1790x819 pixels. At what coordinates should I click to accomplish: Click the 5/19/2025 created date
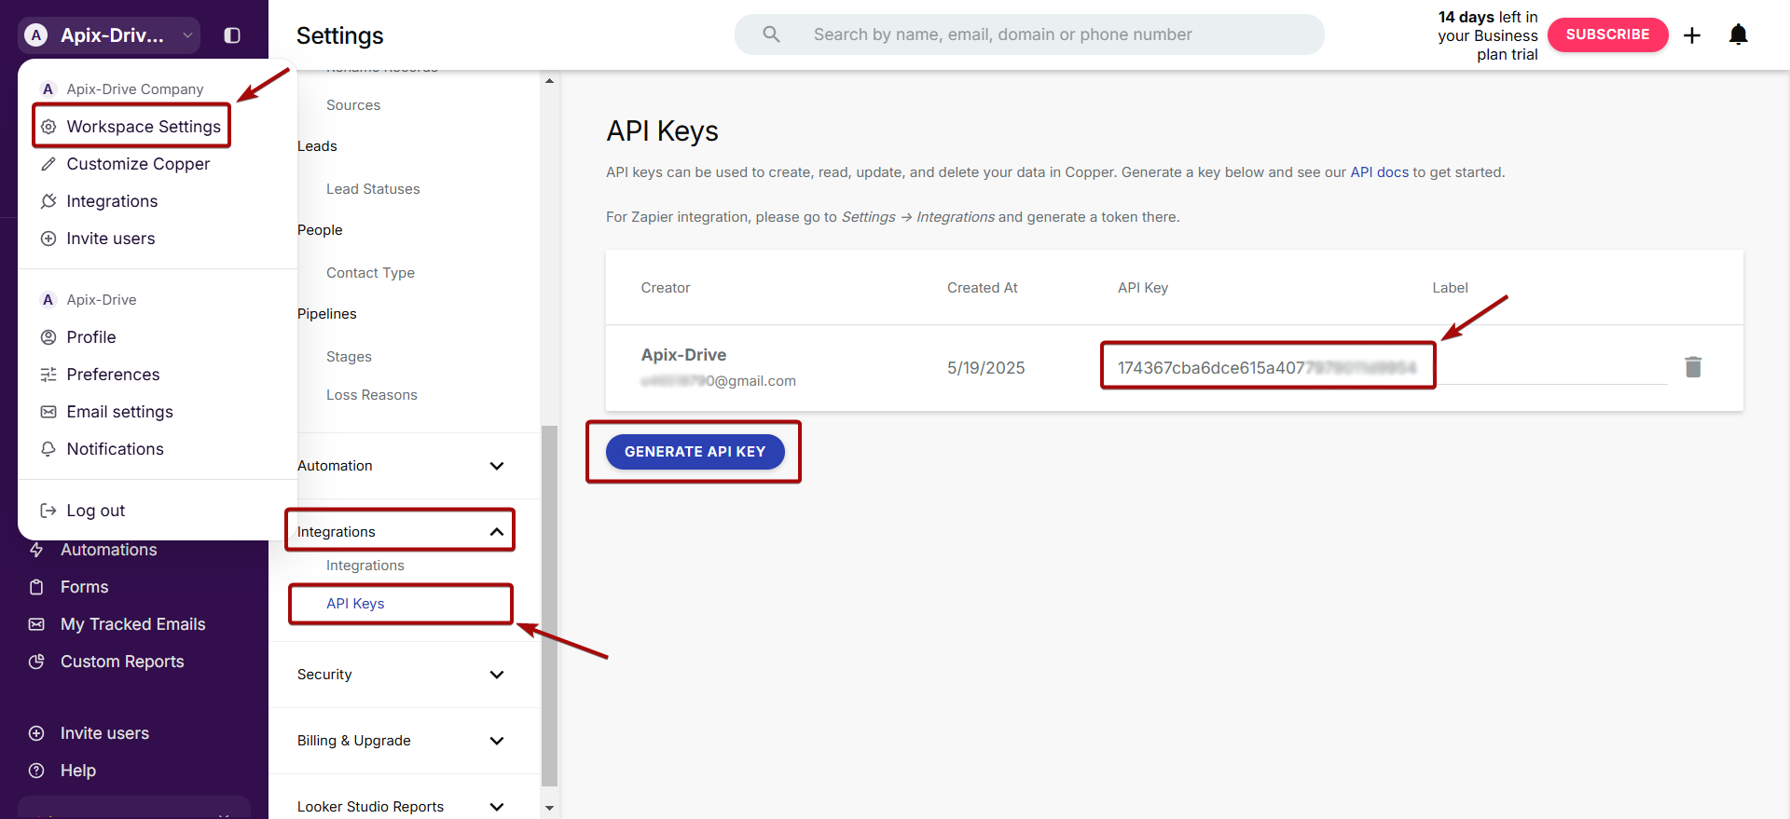point(985,368)
